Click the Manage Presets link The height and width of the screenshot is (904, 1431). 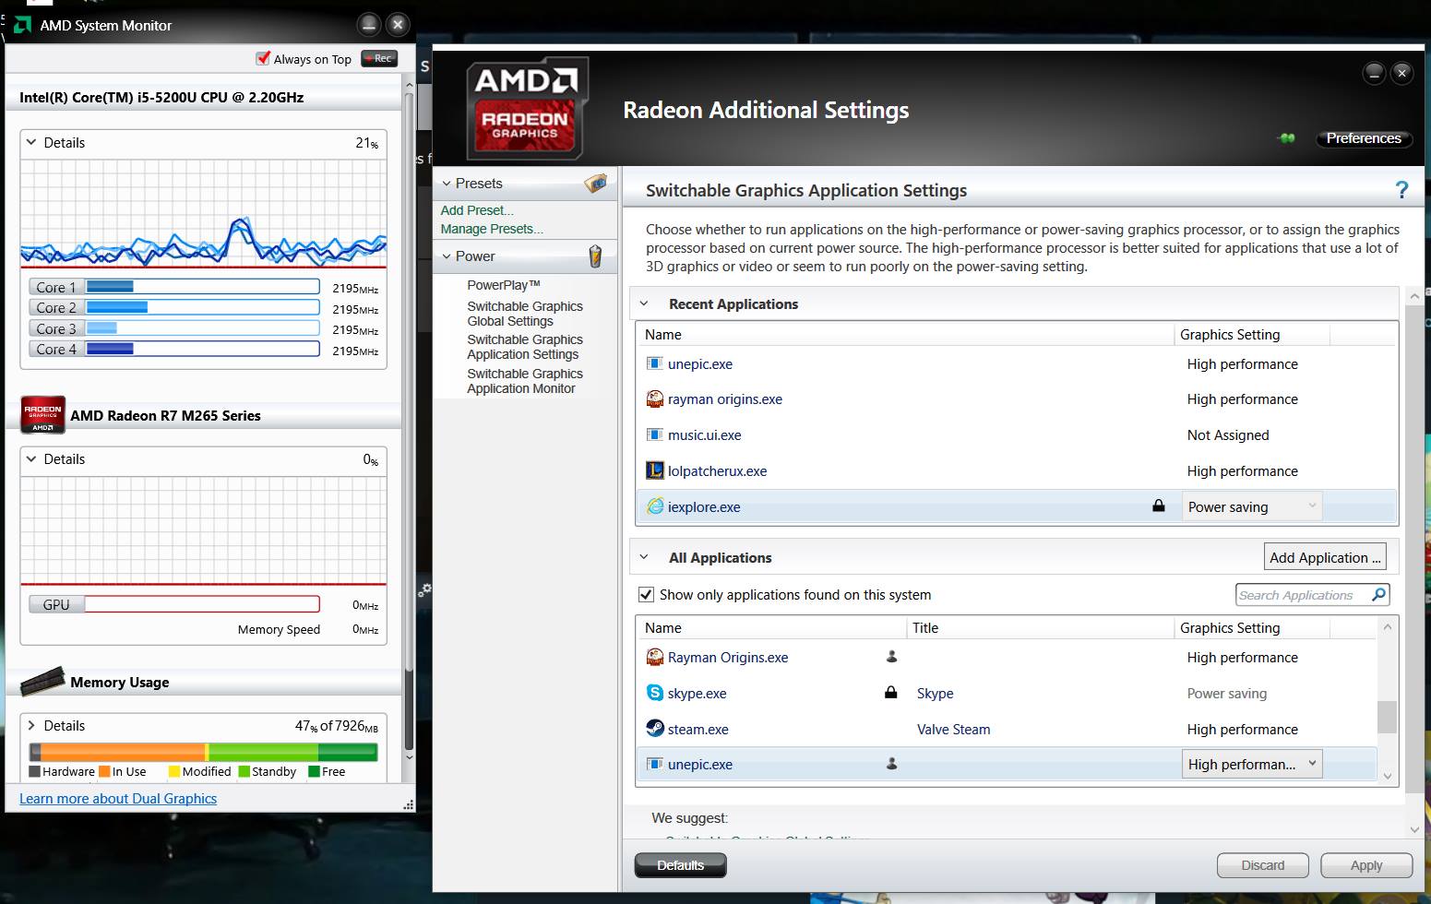(492, 229)
